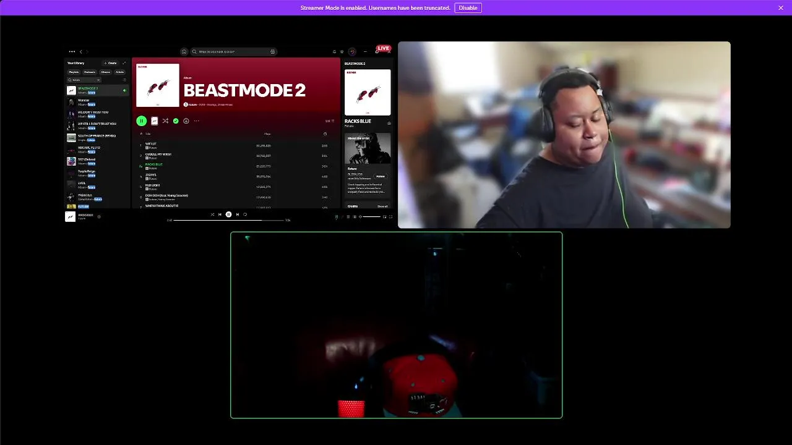Filter library by Artists
The width and height of the screenshot is (792, 445).
(120, 72)
